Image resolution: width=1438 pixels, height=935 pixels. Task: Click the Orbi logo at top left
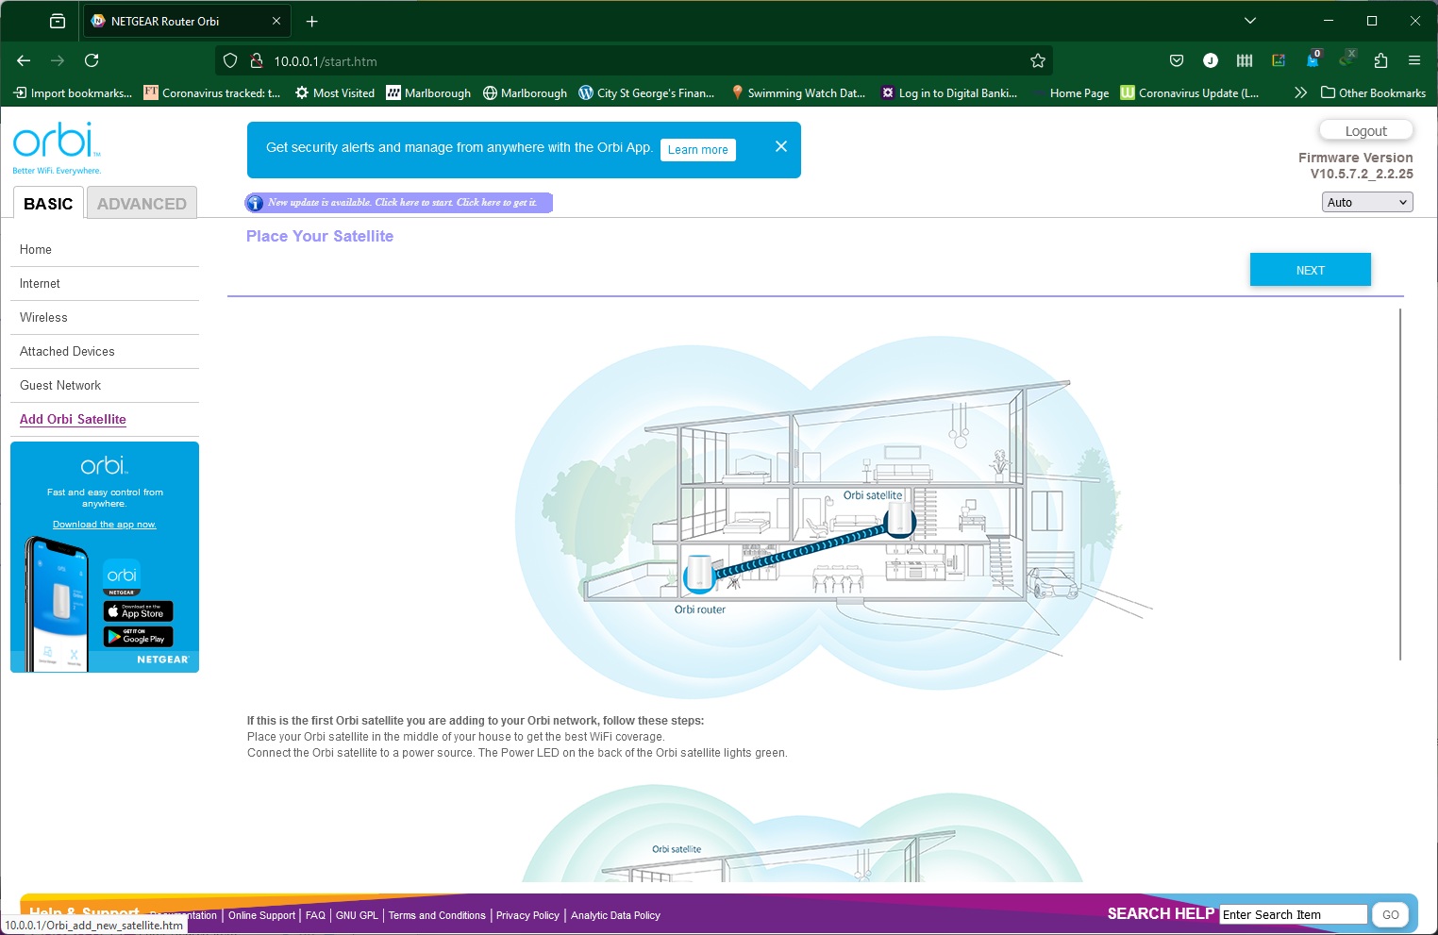57,148
